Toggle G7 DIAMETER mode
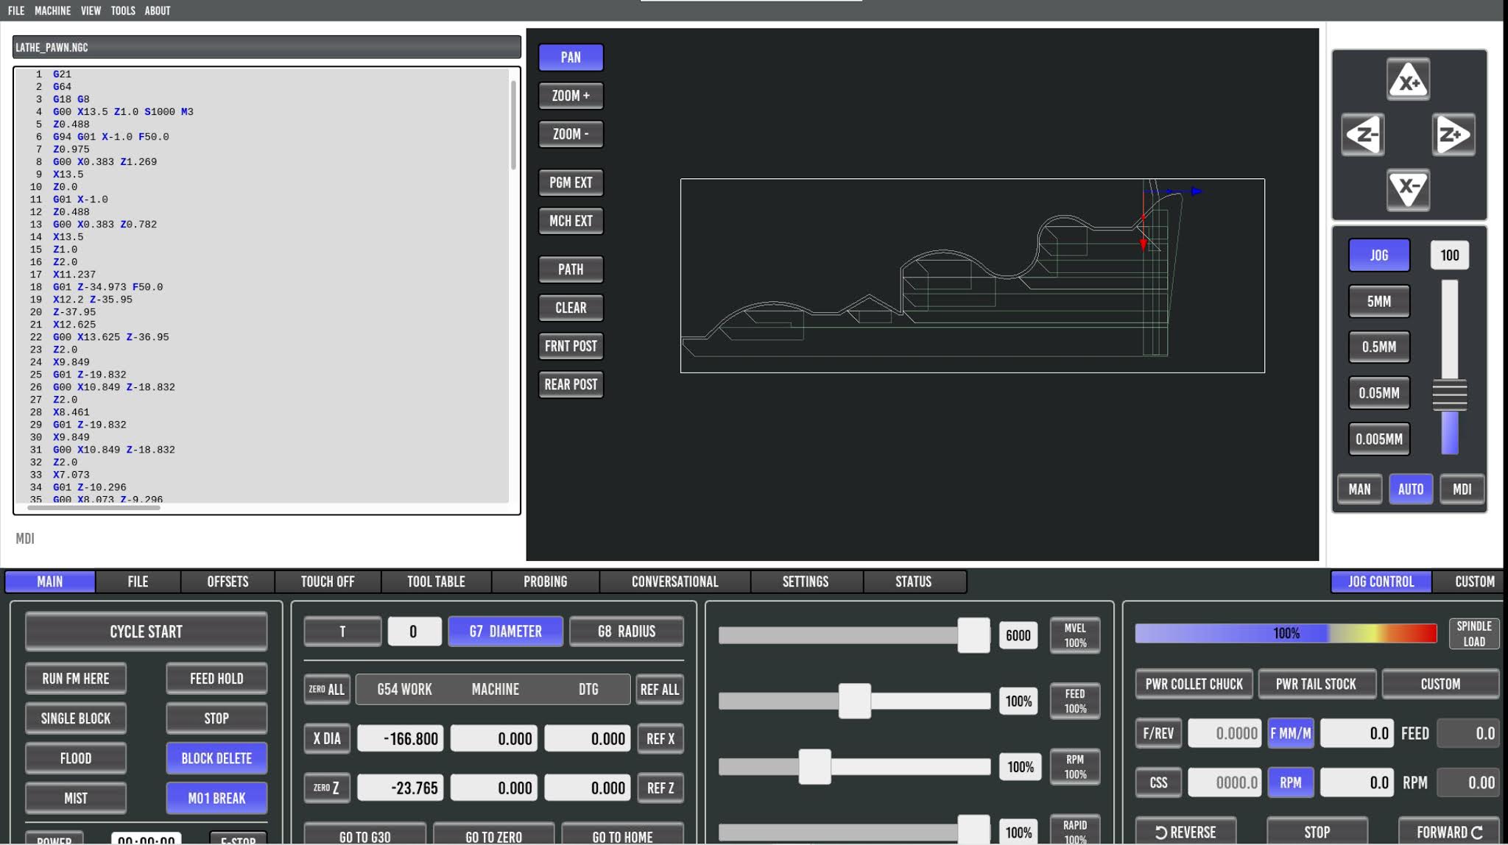 coord(505,631)
